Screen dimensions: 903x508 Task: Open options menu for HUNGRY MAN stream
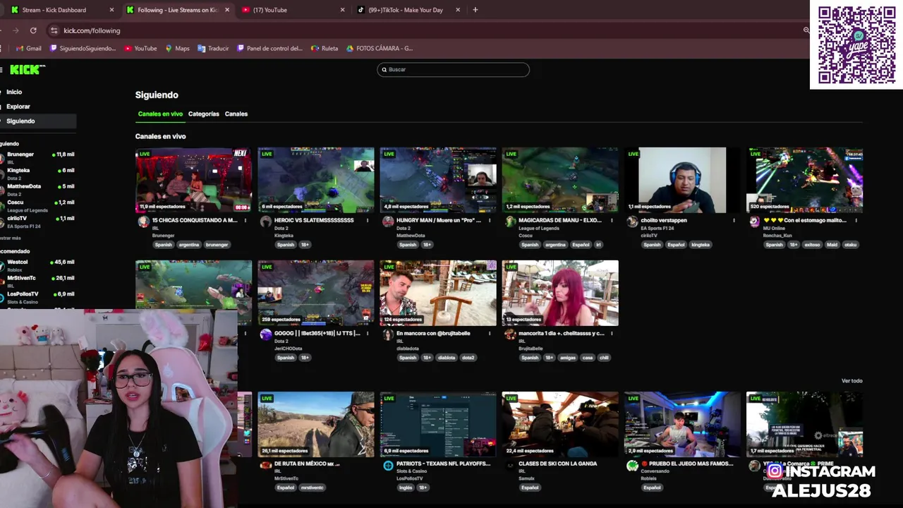point(490,220)
